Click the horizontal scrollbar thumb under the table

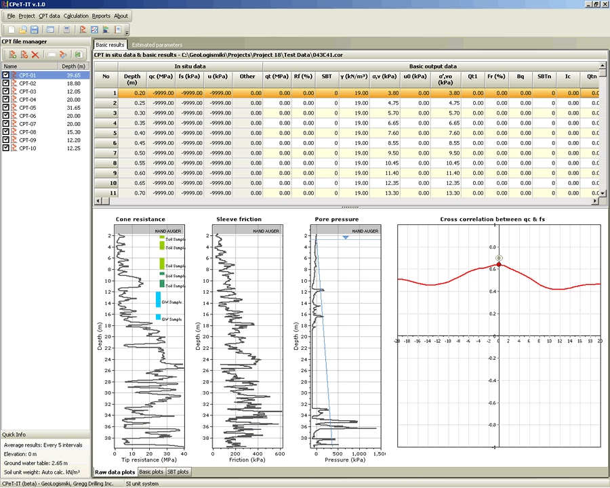[x=106, y=201]
